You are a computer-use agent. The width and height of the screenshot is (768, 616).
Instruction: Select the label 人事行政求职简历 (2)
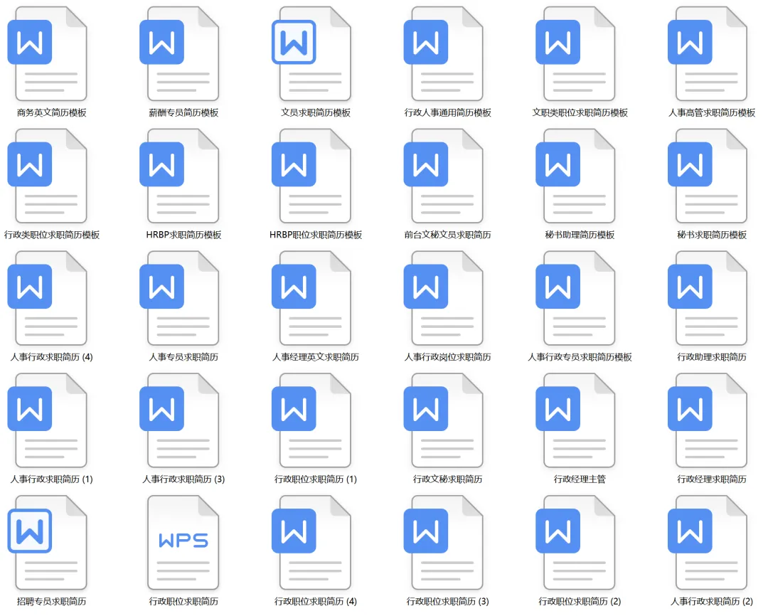click(712, 601)
